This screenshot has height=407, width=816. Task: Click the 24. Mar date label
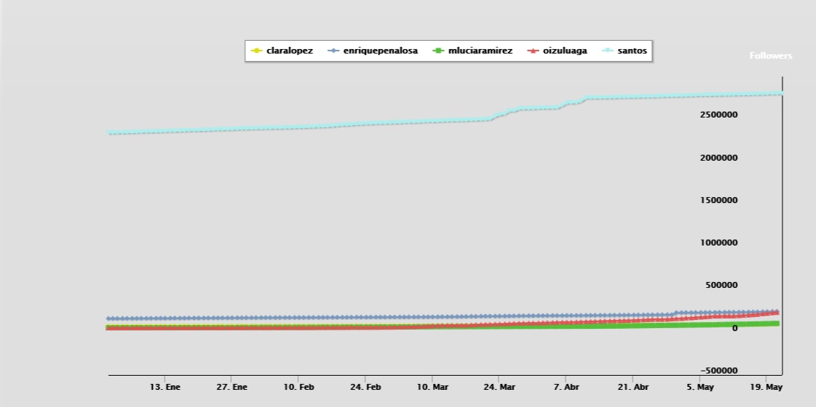(499, 388)
